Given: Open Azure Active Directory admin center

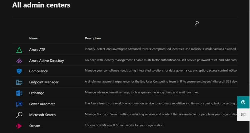Looking at the screenshot, I should 47,61.
